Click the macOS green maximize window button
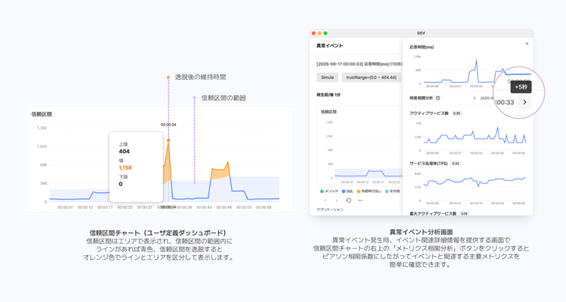566x302 pixels. pos(326,33)
